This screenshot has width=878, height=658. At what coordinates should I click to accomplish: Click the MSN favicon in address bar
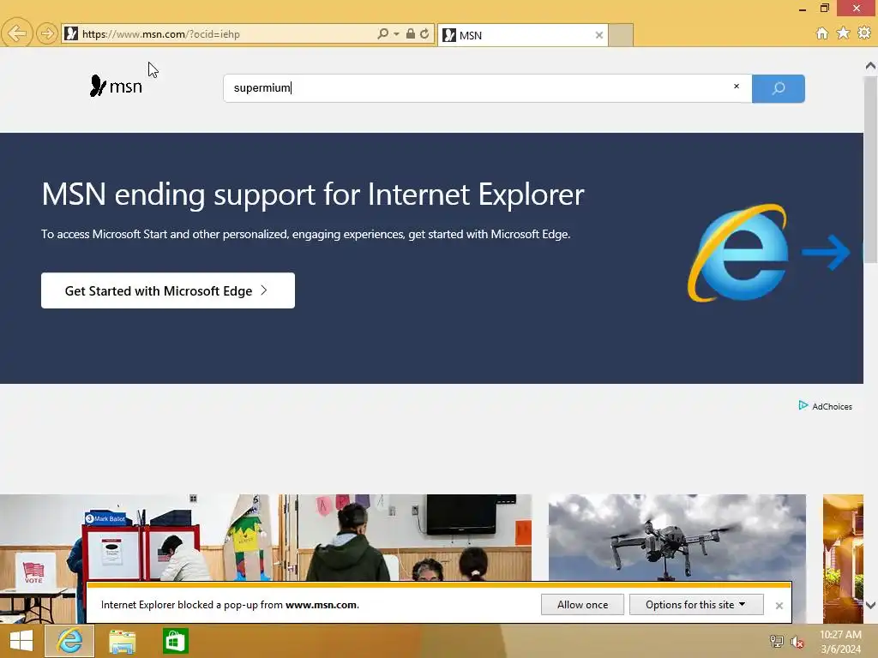[x=71, y=33]
